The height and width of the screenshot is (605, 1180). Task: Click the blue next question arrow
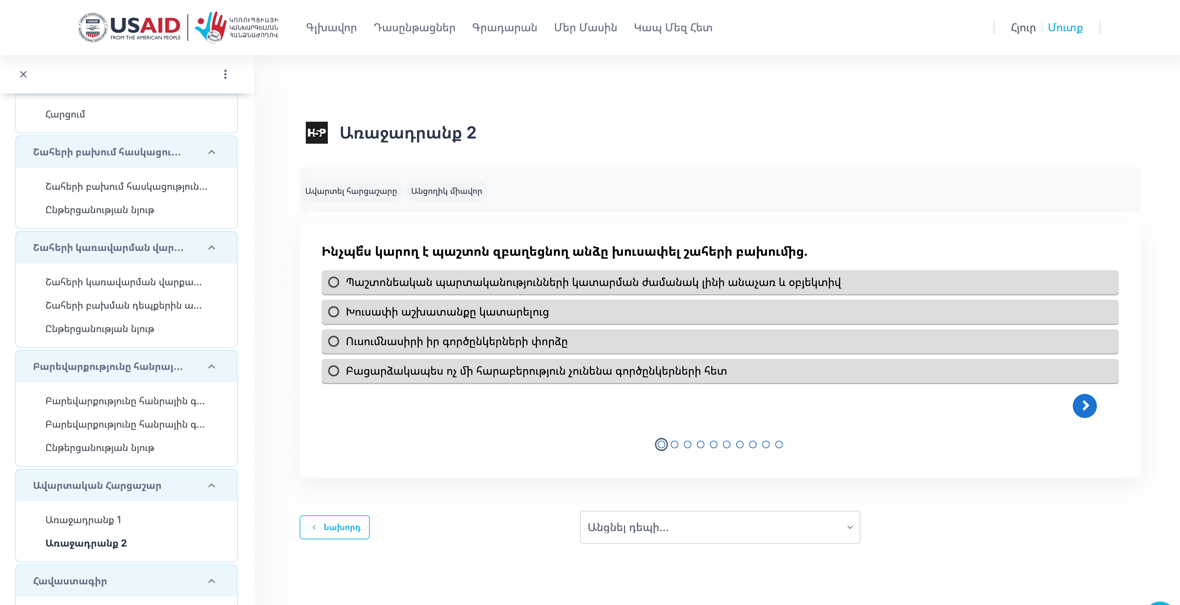[1085, 406]
